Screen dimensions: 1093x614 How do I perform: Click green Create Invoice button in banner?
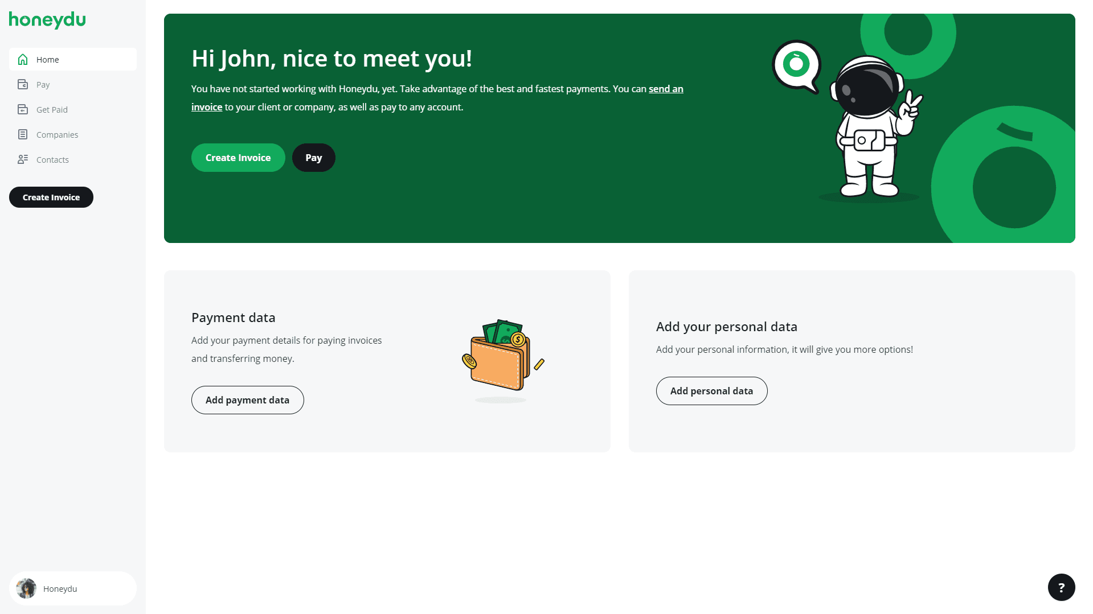coord(238,158)
